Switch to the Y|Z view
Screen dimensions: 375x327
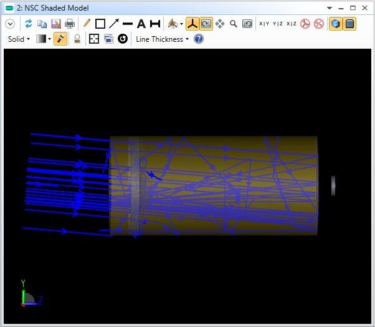[278, 24]
